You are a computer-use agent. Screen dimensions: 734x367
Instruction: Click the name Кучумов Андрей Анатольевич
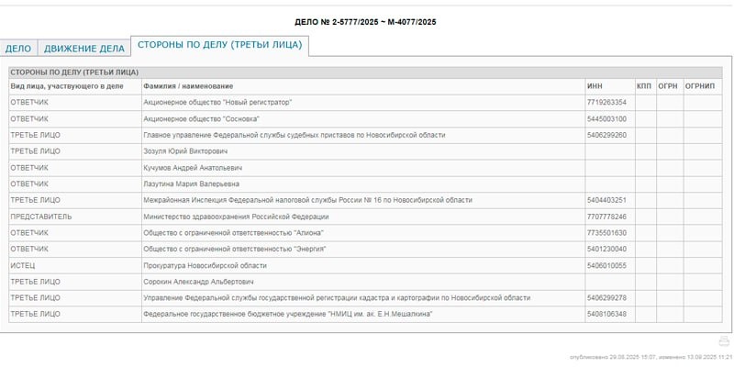coord(193,168)
